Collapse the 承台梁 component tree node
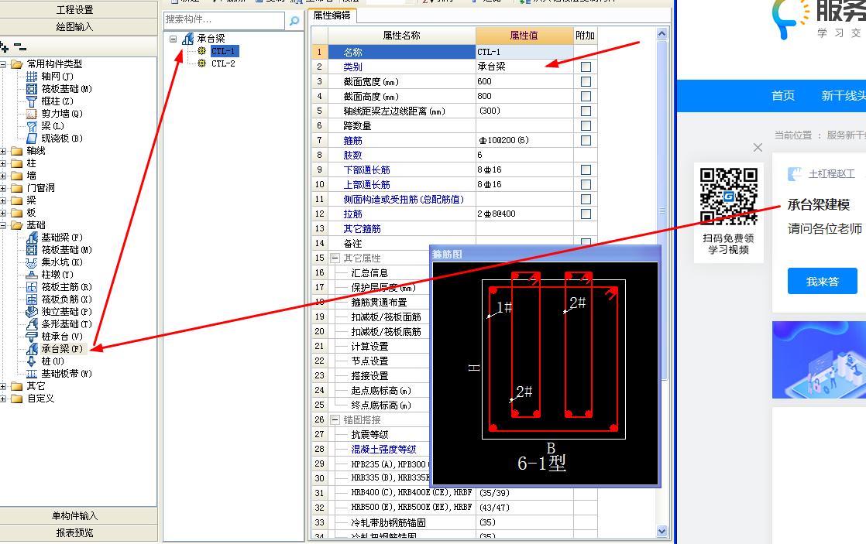Viewport: 866px width, 544px height. (x=173, y=39)
